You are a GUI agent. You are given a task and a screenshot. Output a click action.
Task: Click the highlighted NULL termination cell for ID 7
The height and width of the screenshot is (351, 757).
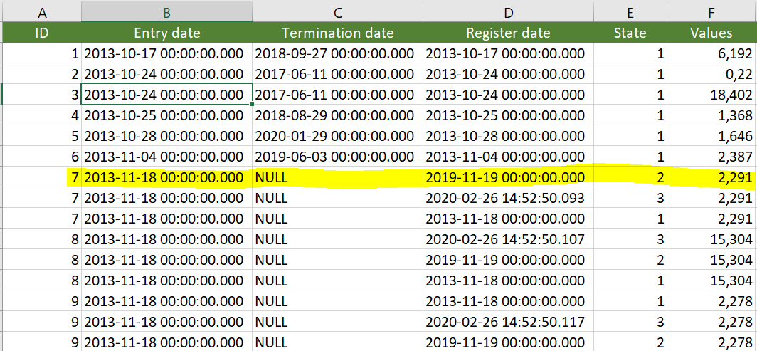pos(337,177)
